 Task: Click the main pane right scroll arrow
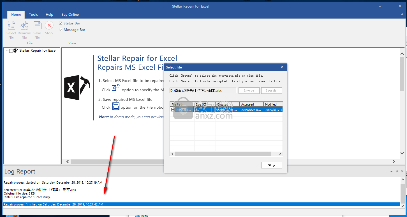pyautogui.click(x=394, y=161)
